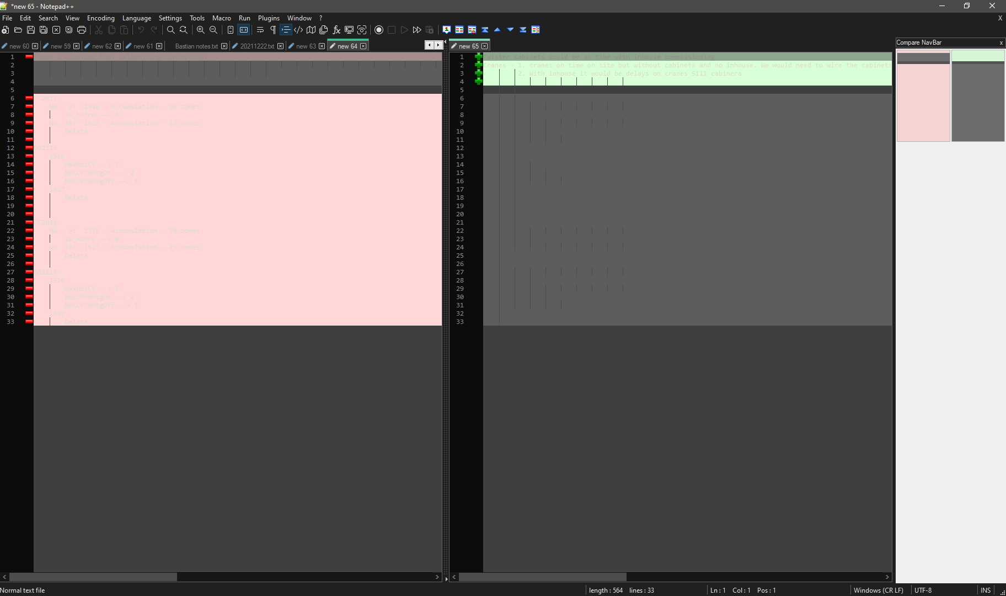Click the Open file folder icon
The image size is (1006, 596).
18,30
